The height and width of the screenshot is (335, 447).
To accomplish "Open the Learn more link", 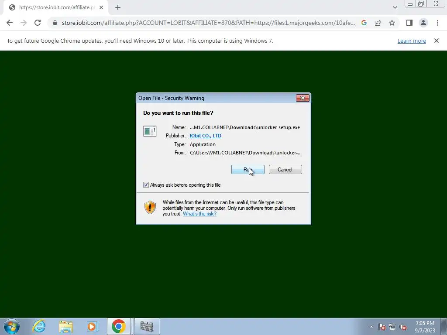I will coord(412,41).
